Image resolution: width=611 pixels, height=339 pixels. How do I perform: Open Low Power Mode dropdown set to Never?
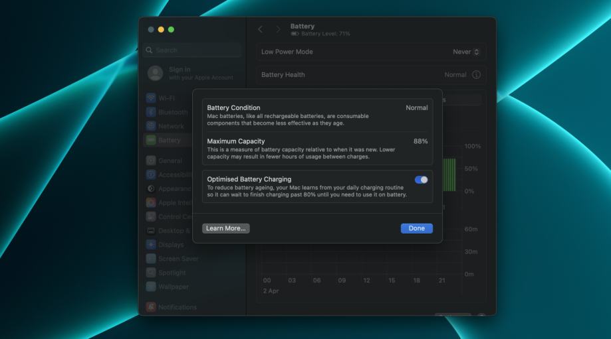[x=466, y=52]
